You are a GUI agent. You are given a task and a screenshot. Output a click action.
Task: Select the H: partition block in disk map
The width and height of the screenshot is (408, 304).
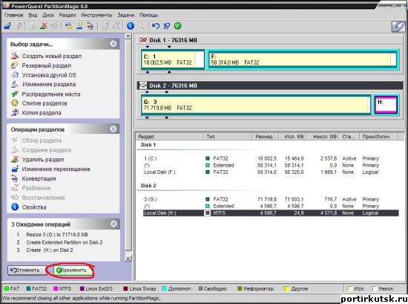tap(386, 105)
